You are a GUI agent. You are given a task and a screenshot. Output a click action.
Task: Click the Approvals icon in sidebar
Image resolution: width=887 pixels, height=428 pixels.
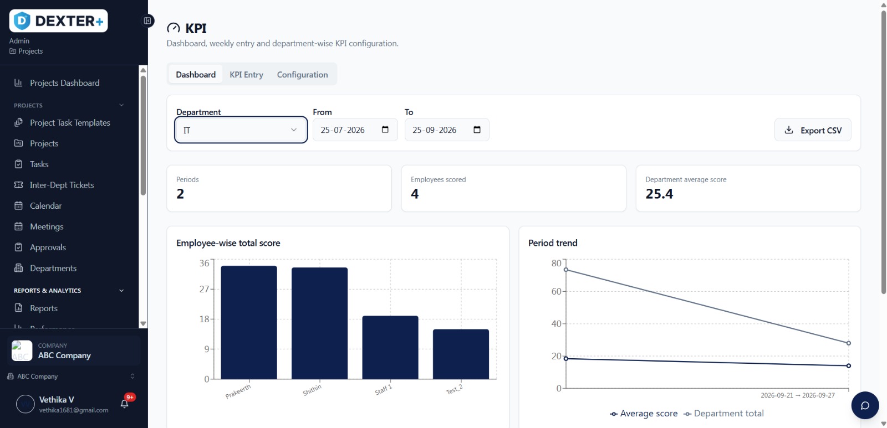tap(18, 247)
